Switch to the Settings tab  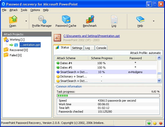click(x=77, y=48)
